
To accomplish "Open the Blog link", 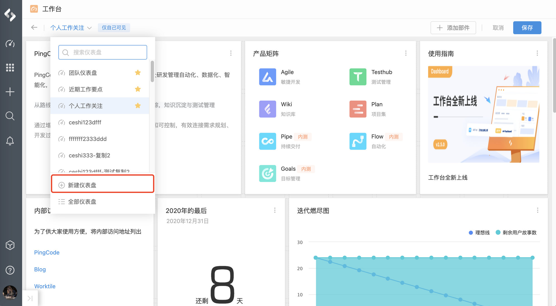I will (40, 269).
